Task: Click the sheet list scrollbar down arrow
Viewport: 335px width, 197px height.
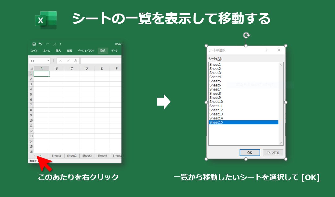Action: [281, 143]
